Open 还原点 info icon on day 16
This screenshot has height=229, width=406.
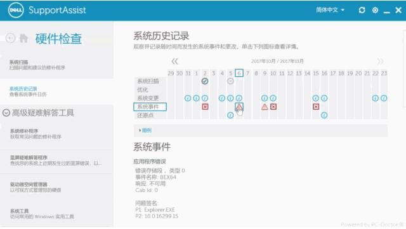tap(324, 115)
